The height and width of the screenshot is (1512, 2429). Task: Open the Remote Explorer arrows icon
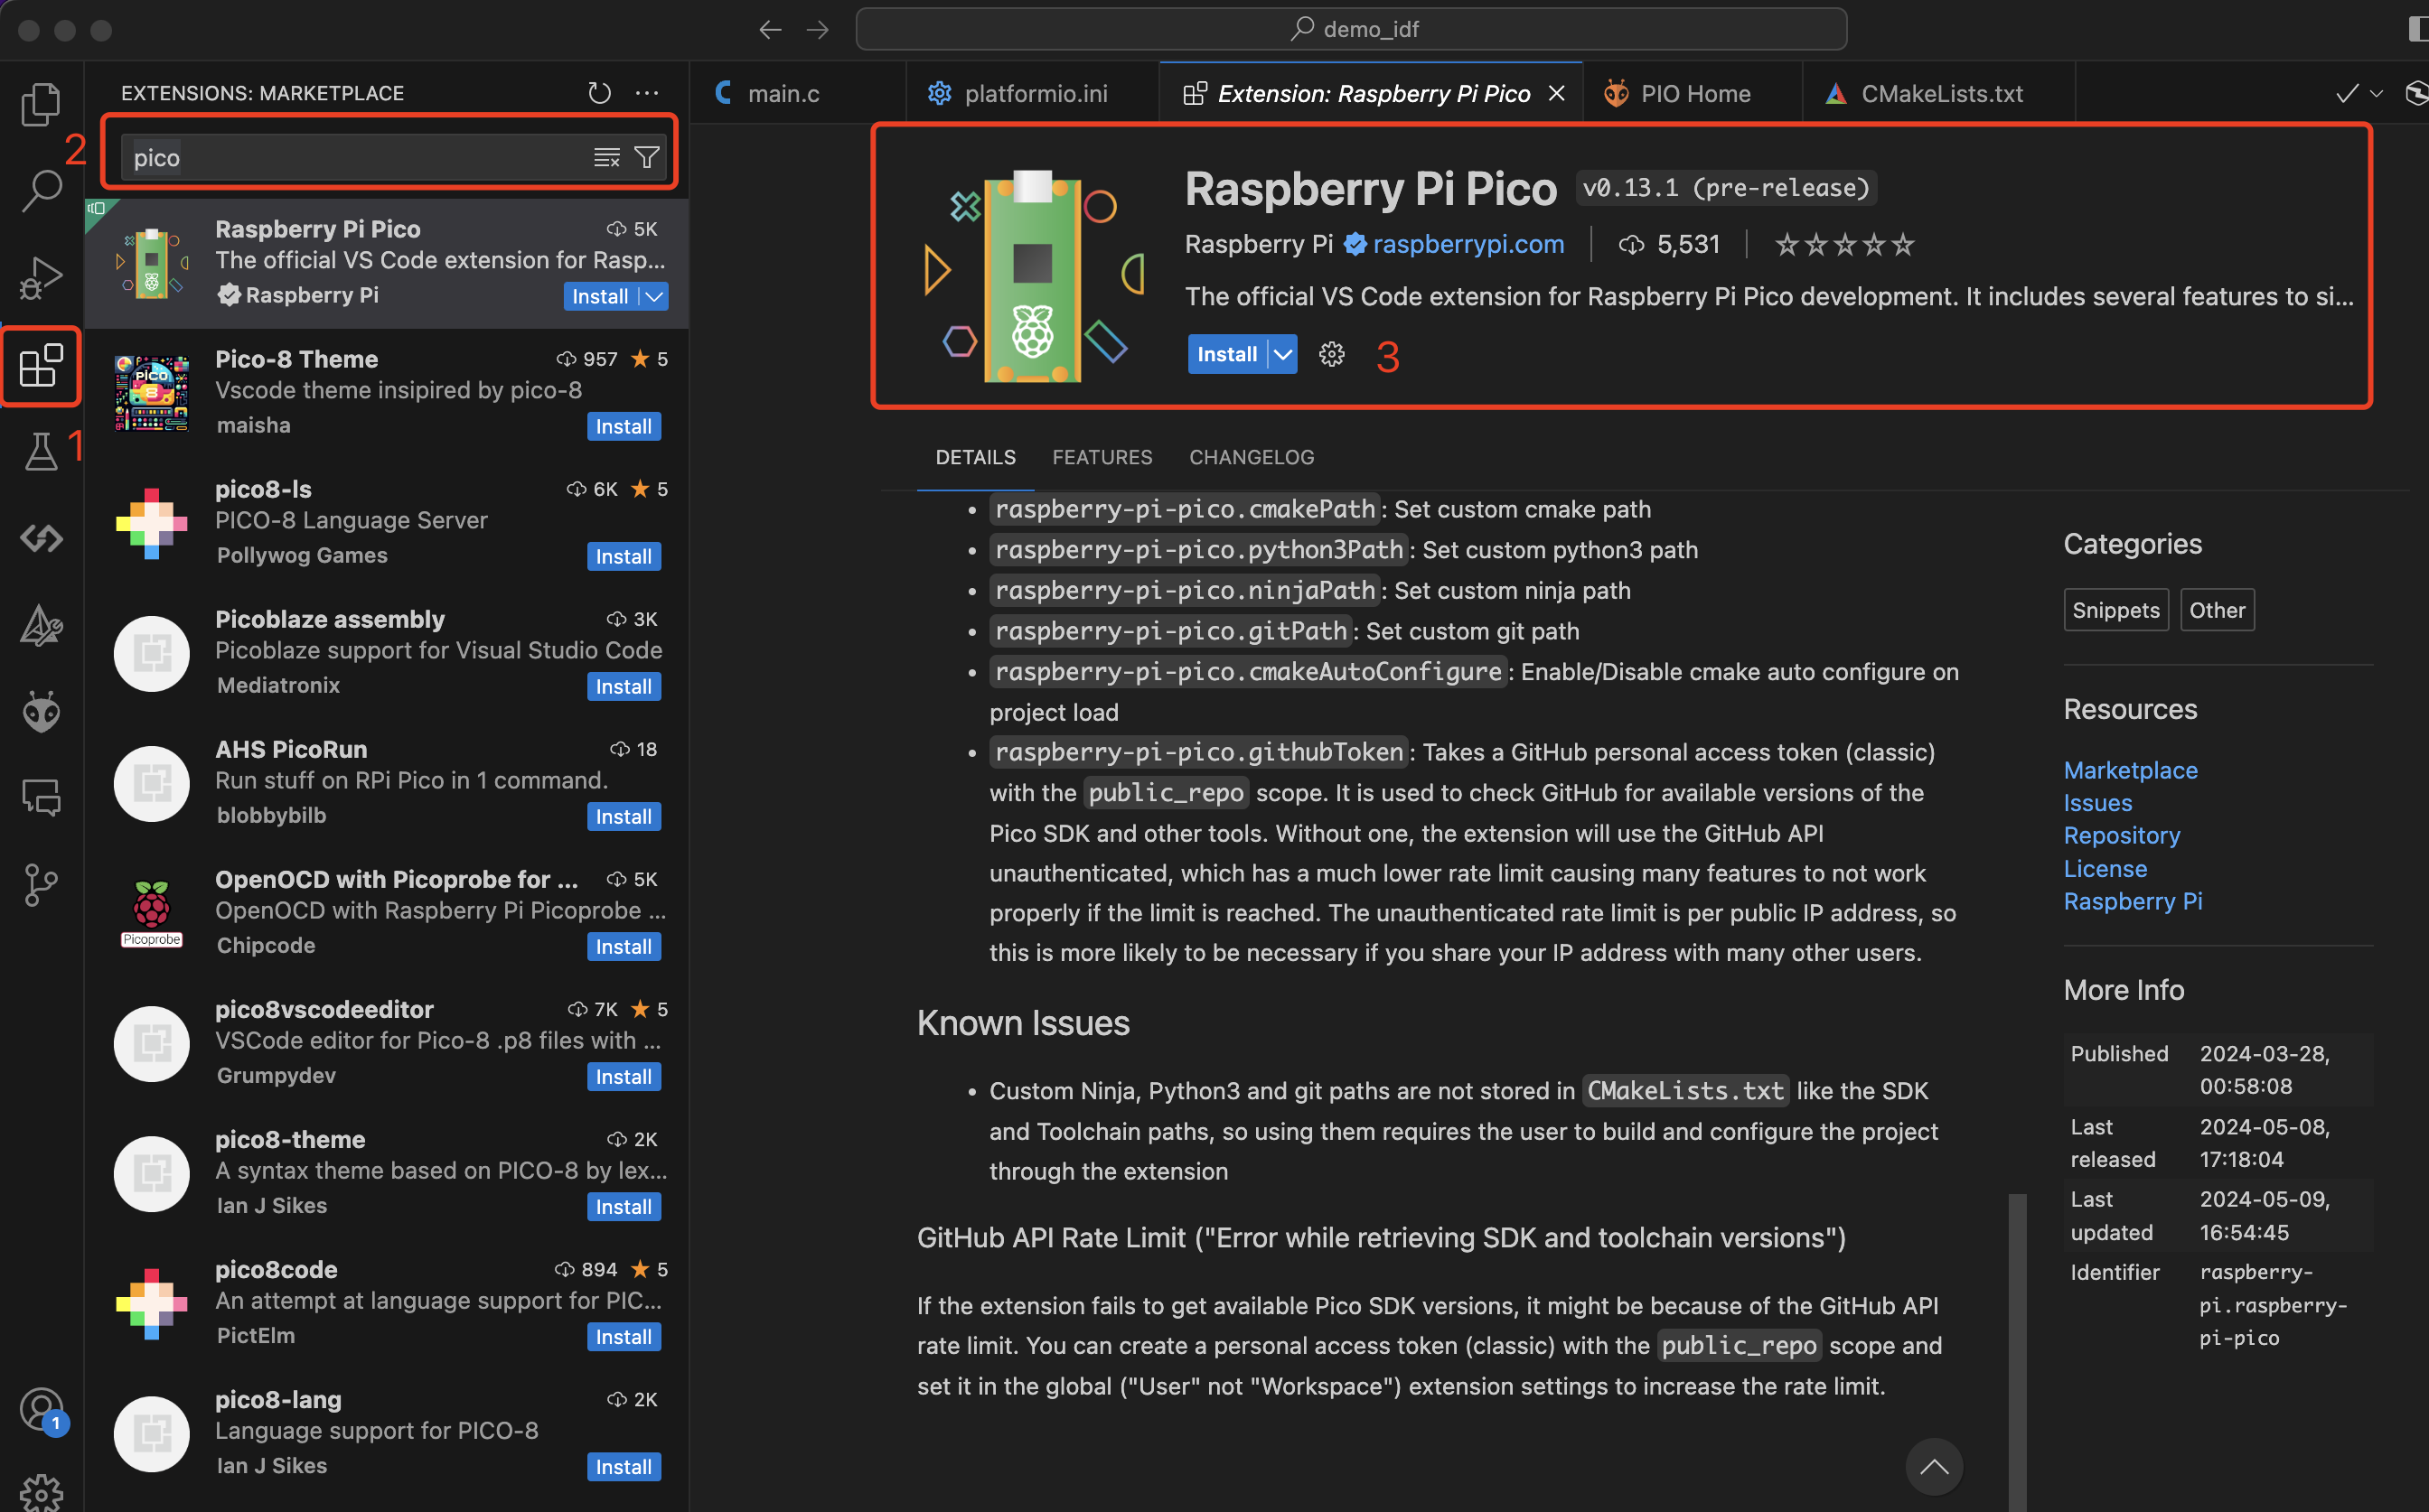41,538
